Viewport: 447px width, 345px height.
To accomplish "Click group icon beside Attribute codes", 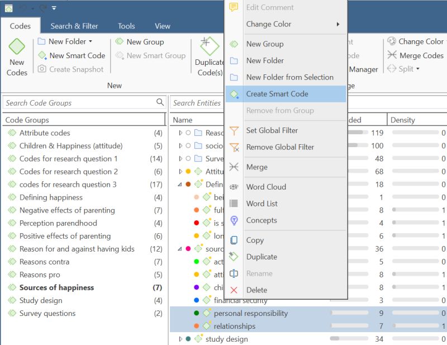I will (12, 133).
